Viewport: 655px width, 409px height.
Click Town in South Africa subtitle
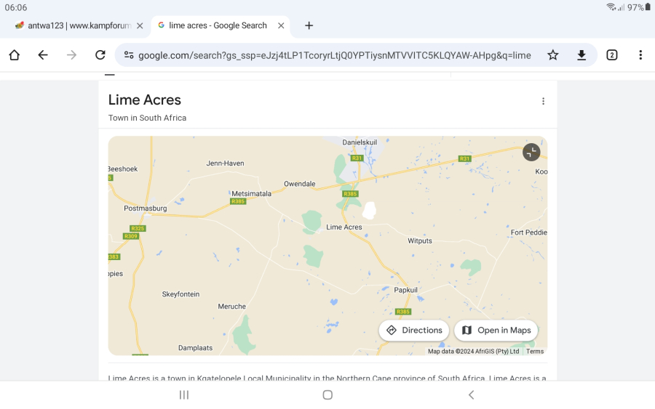coord(147,118)
